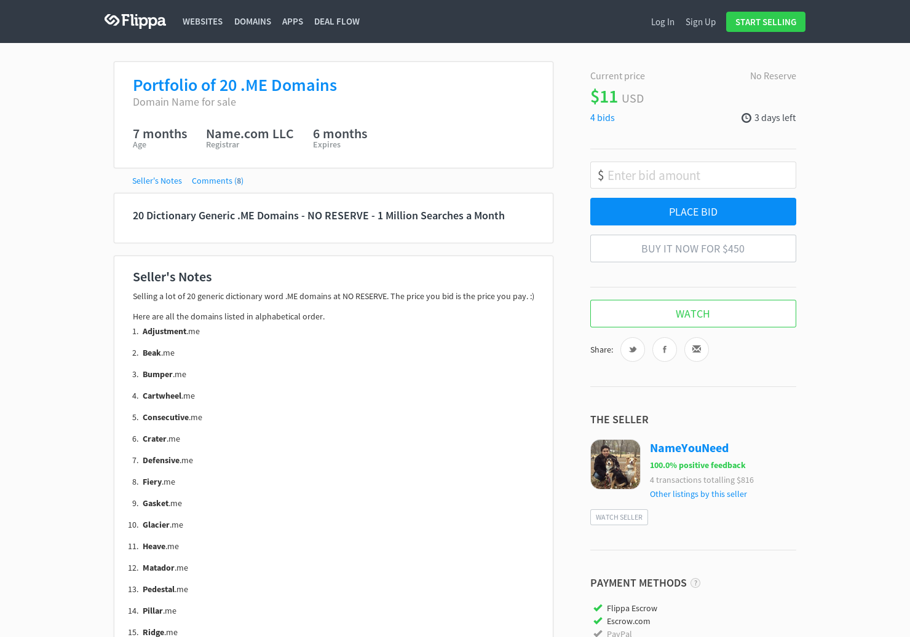This screenshot has height=637, width=910.
Task: Click the listing headline about 1 Million Searches
Action: click(318, 216)
